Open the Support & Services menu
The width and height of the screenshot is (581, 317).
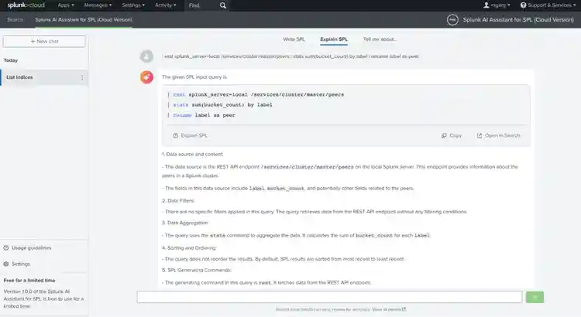click(550, 5)
